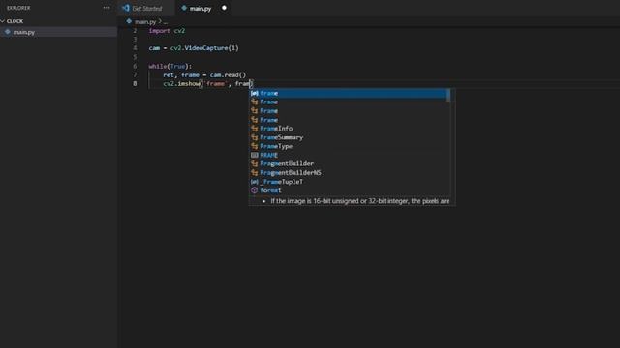
Task: Click the Python file icon on main.py tab
Action: [184, 8]
